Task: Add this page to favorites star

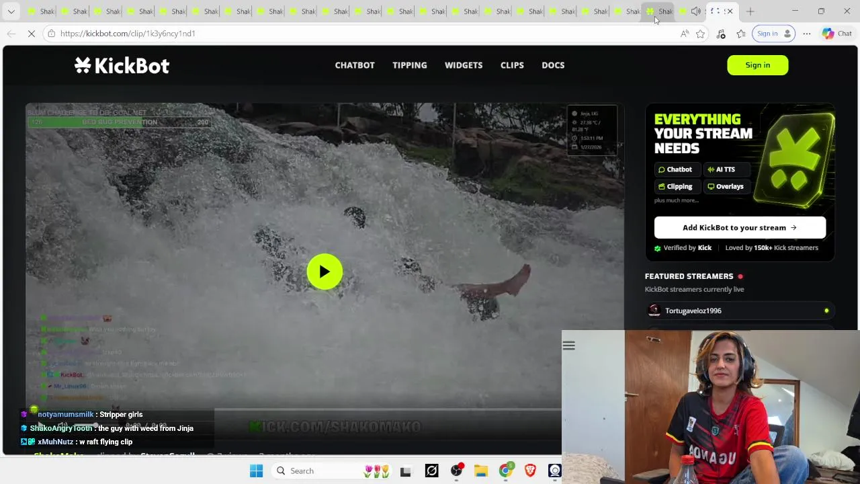Action: [701, 34]
